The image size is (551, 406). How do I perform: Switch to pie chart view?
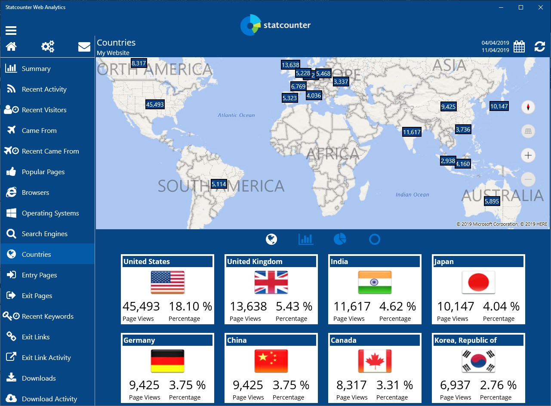tap(340, 239)
